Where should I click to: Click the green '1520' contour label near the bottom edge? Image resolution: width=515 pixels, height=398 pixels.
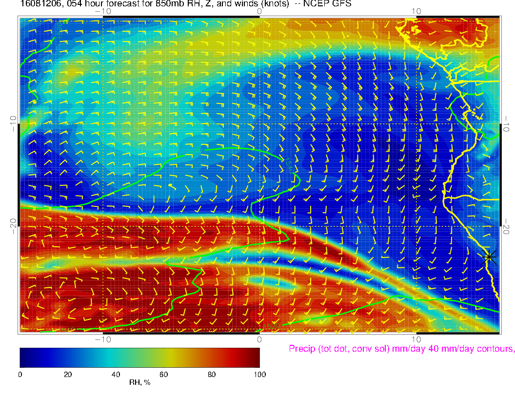pos(272,326)
